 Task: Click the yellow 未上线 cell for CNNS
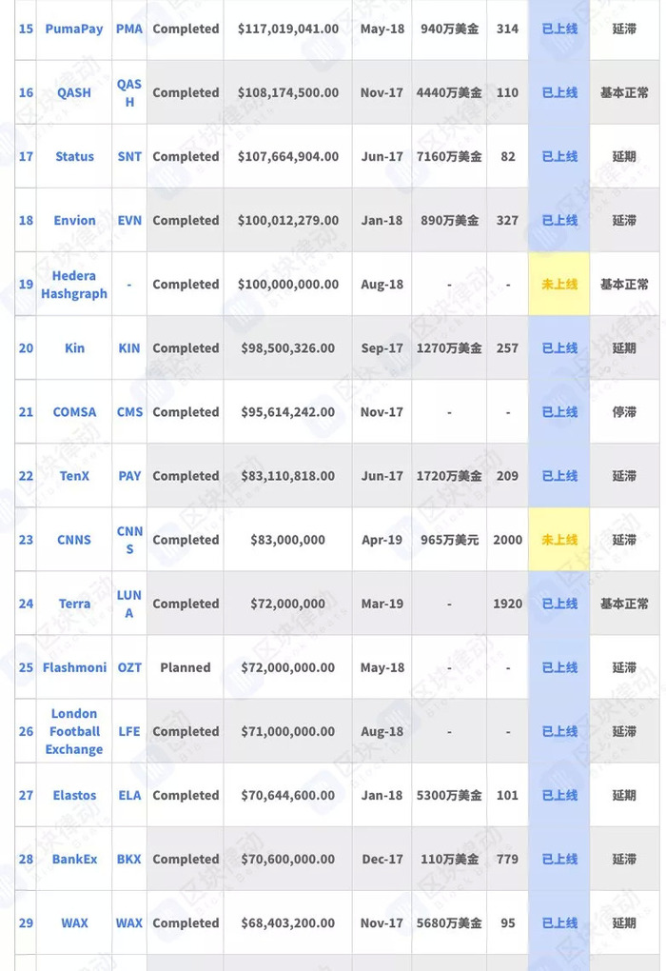(x=559, y=540)
